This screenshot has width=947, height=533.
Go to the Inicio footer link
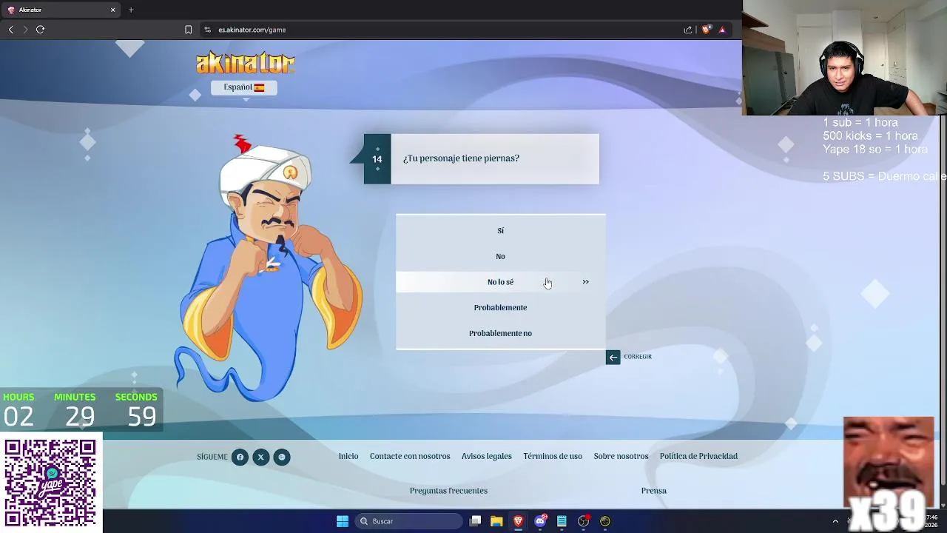click(x=348, y=456)
